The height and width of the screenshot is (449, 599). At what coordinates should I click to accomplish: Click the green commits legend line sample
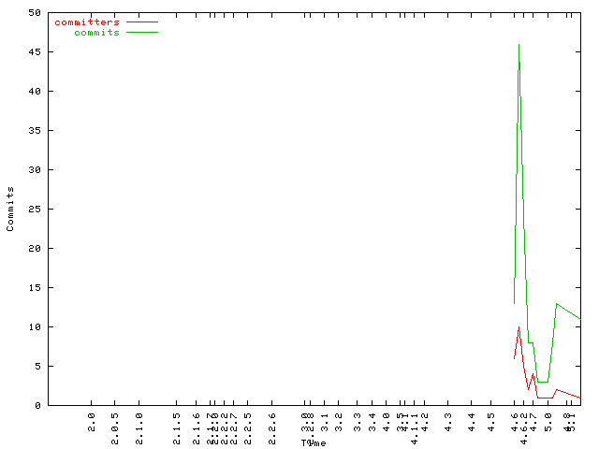(x=141, y=32)
